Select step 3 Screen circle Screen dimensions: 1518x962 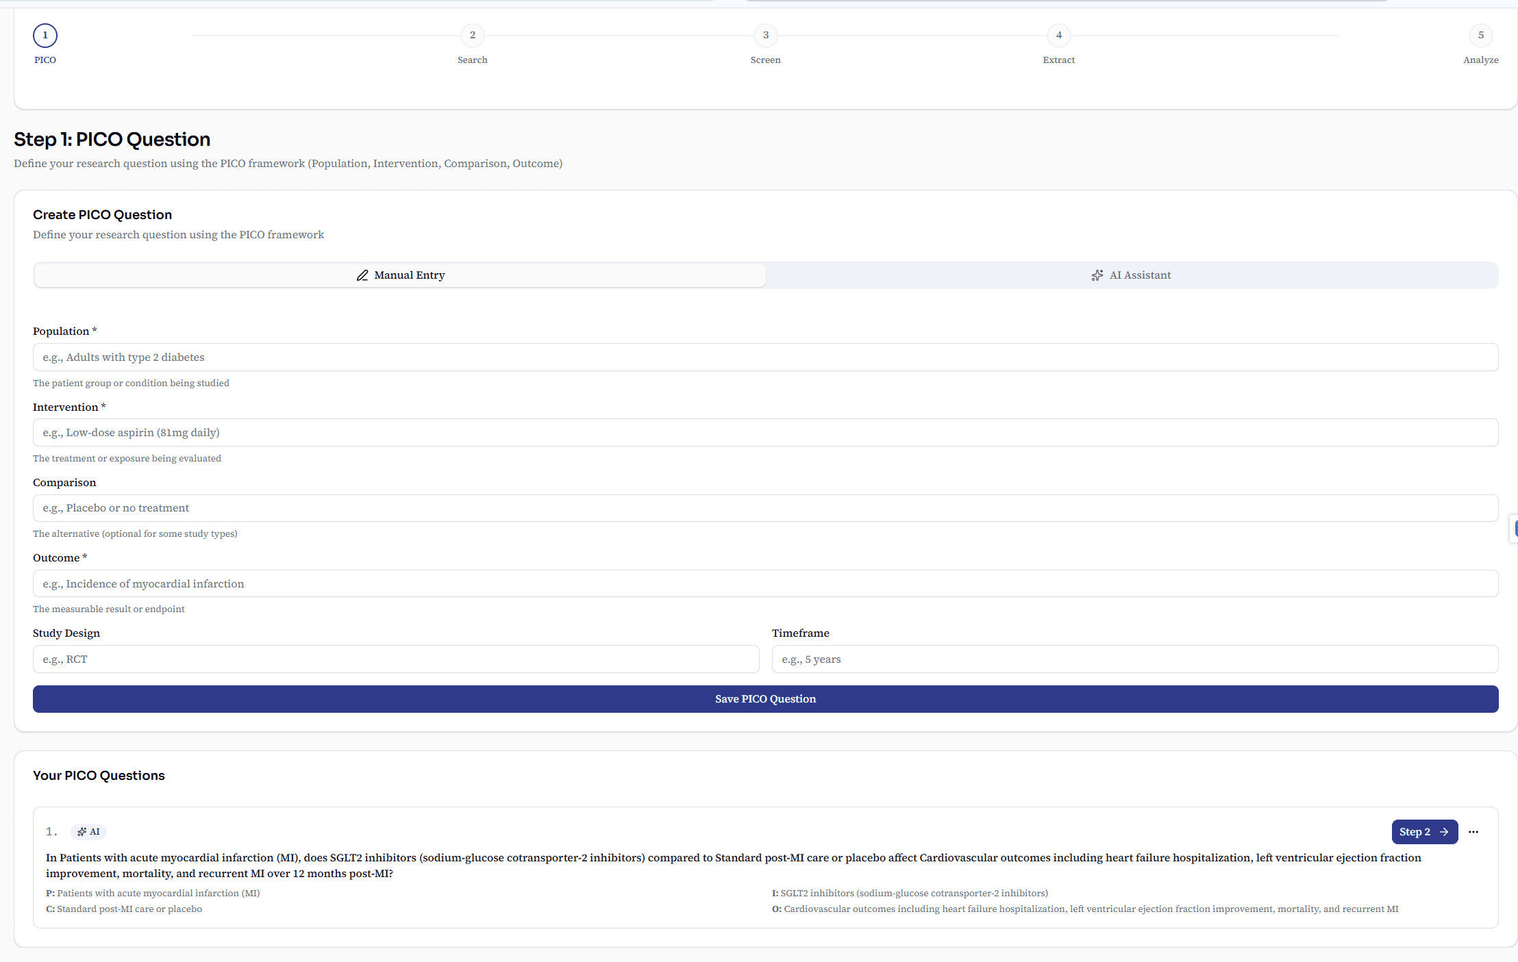point(765,35)
